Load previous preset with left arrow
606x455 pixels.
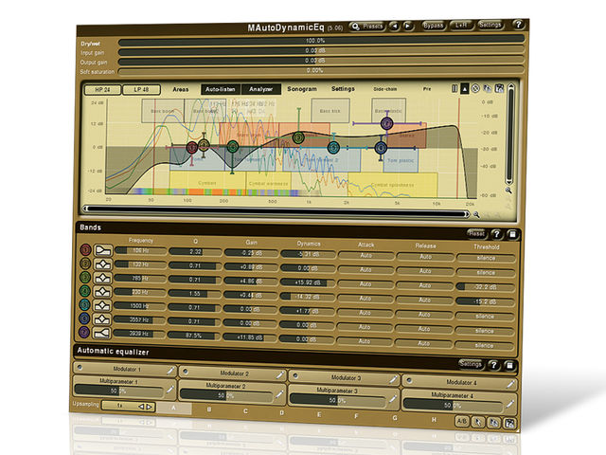pyautogui.click(x=394, y=26)
